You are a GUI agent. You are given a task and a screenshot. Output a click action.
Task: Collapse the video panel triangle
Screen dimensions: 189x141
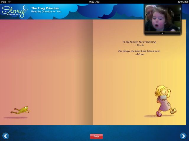[x=162, y=33]
